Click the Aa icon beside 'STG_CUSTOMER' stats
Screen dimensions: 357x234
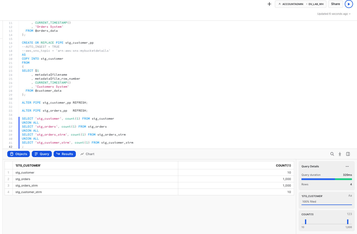350,196
